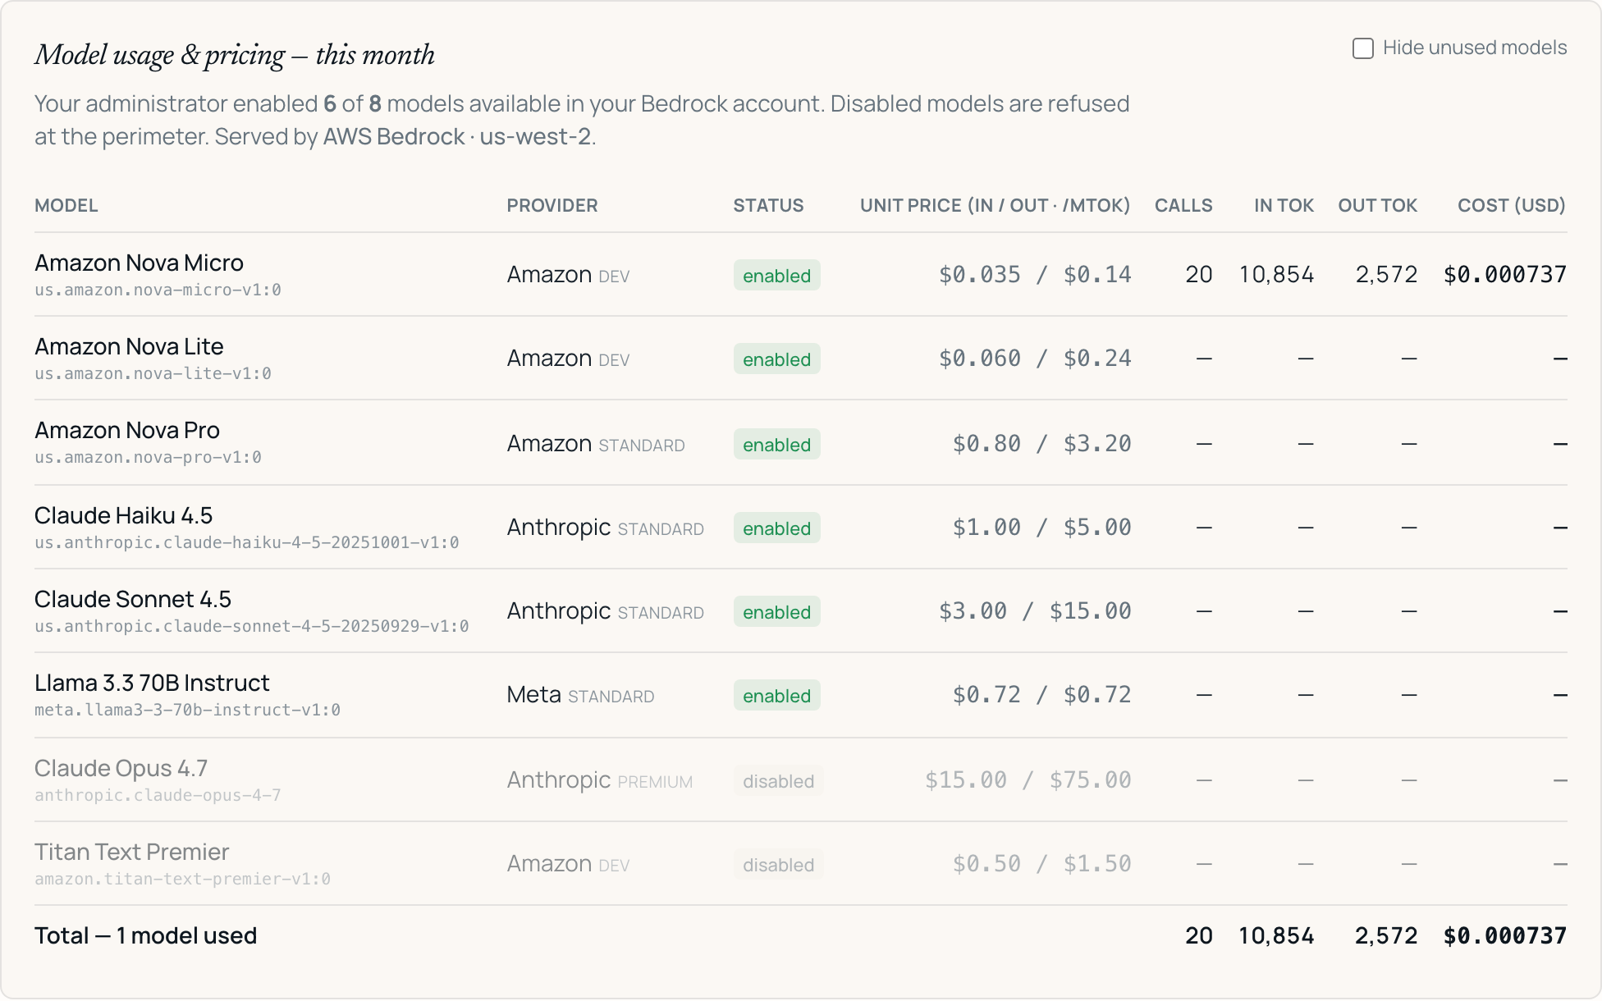Click the enabled badge for Claude Sonnet 4.5
1602x1001 pixels.
(x=776, y=612)
